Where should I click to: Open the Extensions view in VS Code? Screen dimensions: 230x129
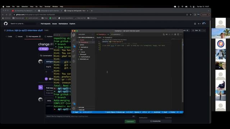(74, 56)
